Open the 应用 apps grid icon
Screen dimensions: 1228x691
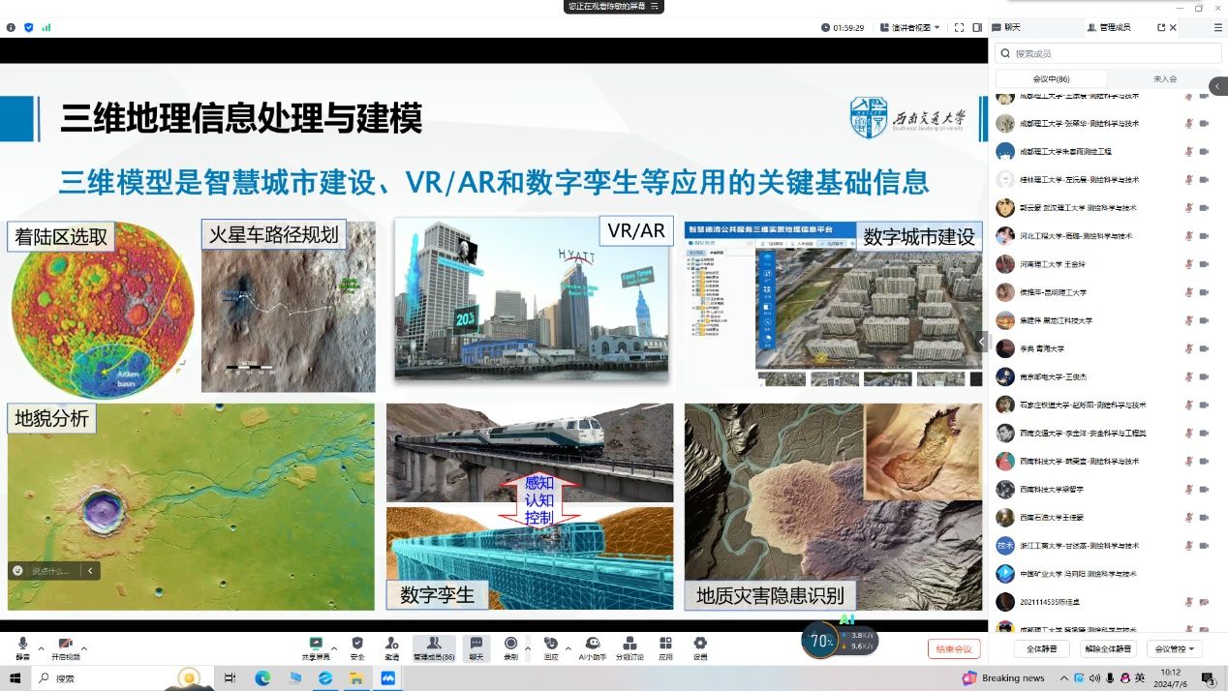click(665, 646)
